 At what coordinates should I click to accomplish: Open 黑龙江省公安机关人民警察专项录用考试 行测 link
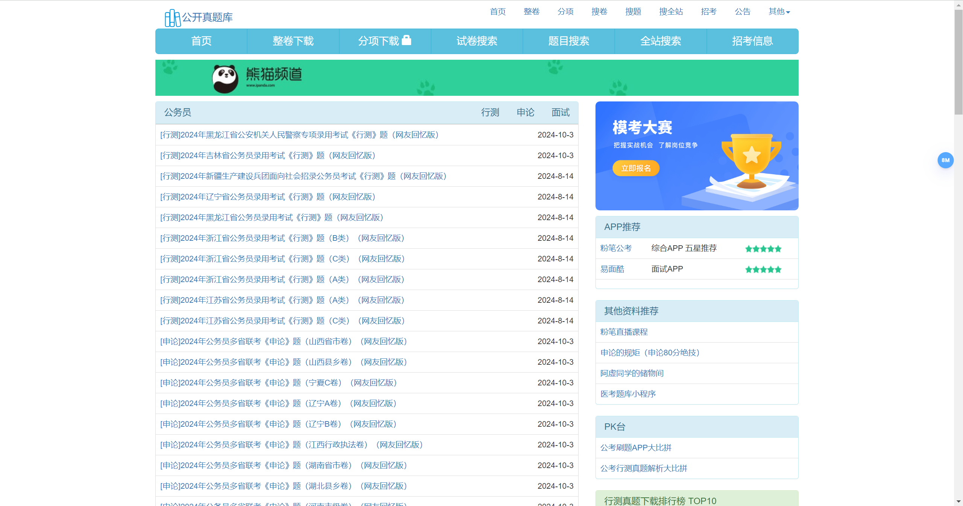click(299, 135)
